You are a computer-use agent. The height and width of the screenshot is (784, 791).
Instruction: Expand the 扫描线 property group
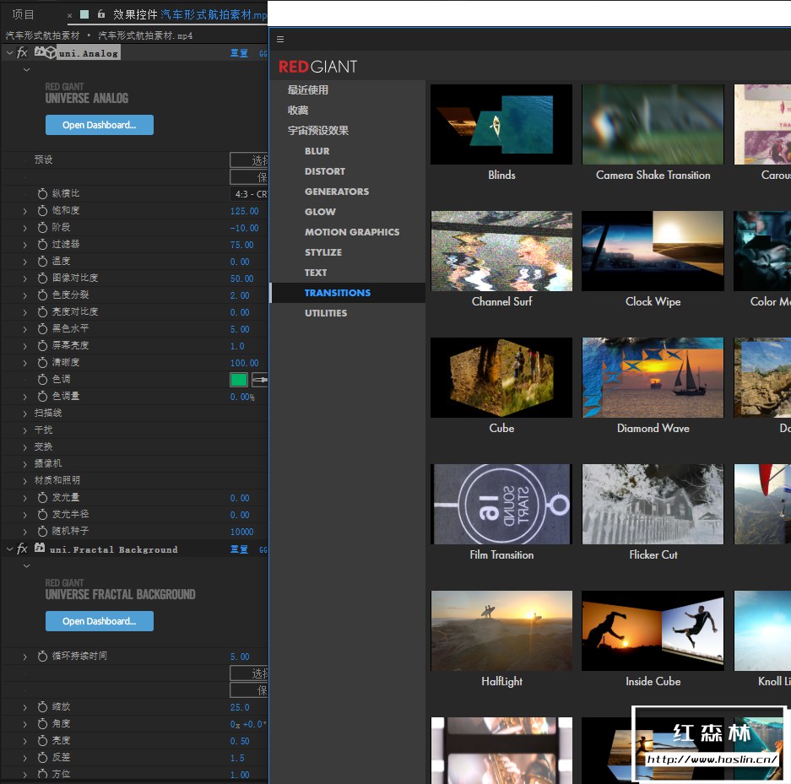[25, 414]
